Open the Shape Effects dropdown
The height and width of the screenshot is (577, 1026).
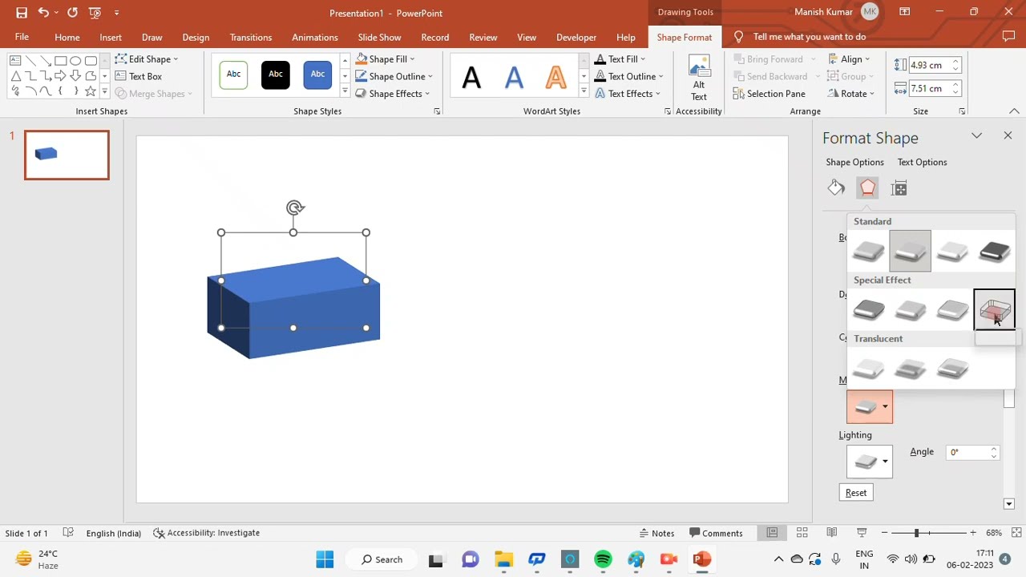(392, 94)
